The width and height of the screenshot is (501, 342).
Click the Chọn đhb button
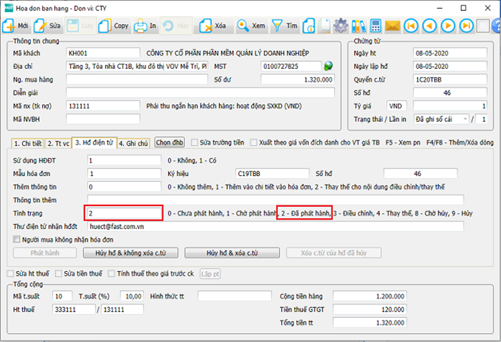click(170, 142)
